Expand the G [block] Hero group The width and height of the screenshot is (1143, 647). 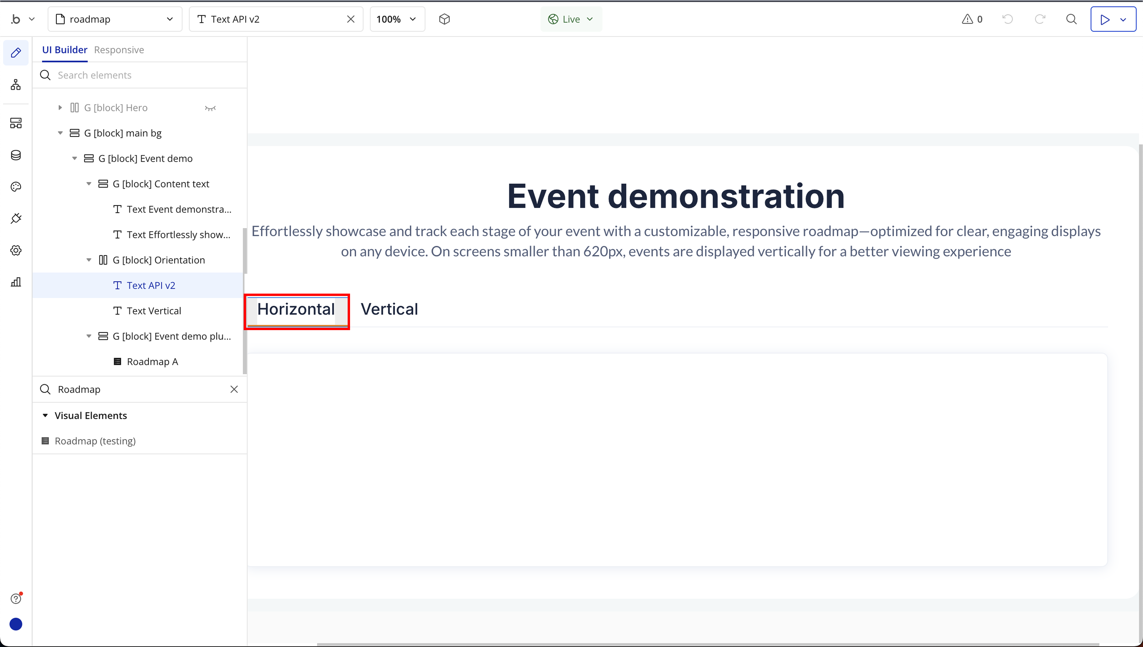tap(60, 108)
